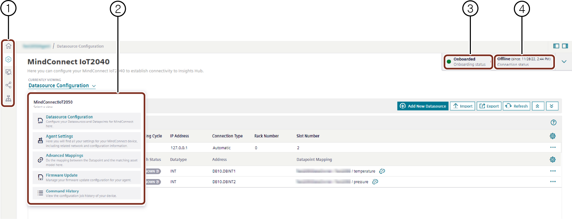Click the pressure mapping text
The image size is (572, 219).
[x=361, y=182]
